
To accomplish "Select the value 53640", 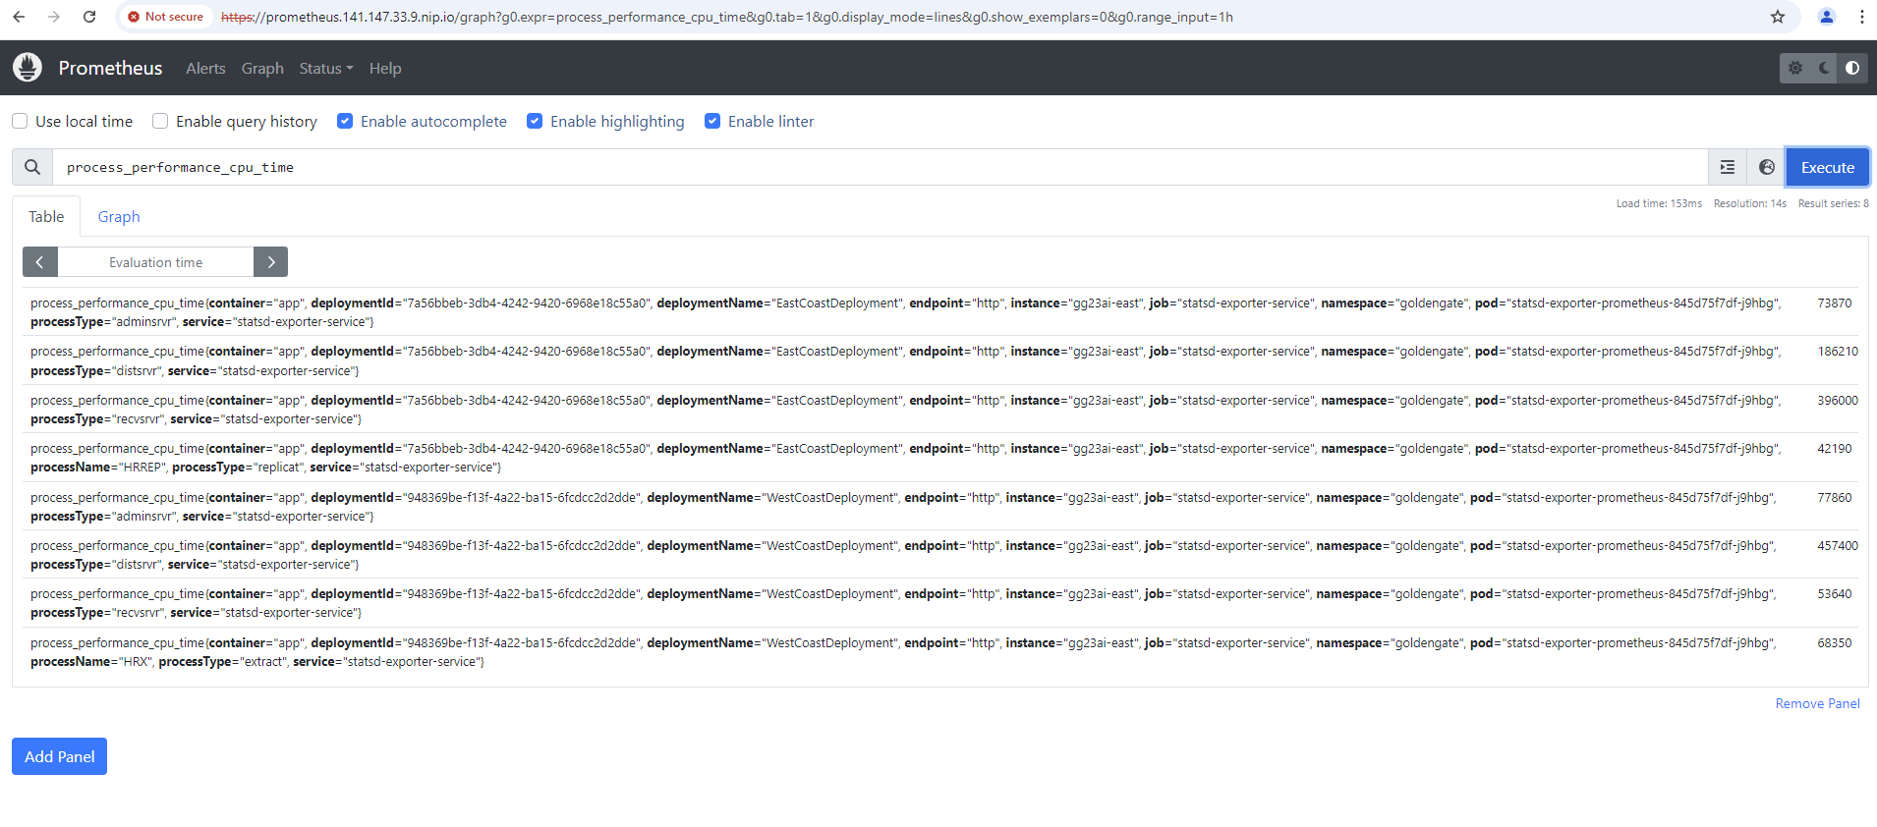I will (x=1834, y=594).
